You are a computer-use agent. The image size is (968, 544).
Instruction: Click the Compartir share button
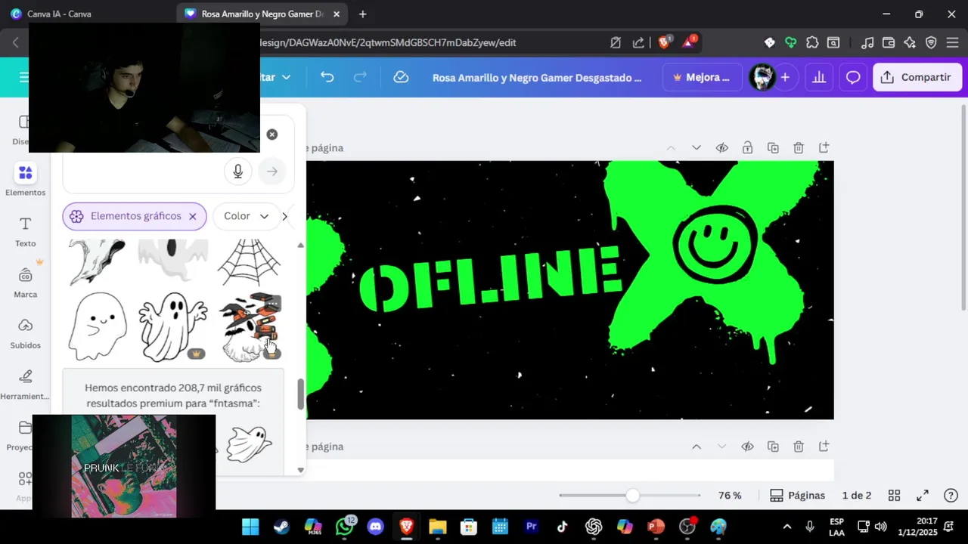pos(917,77)
